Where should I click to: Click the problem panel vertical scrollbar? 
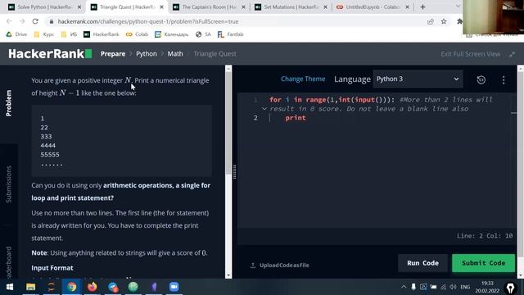pos(228,124)
